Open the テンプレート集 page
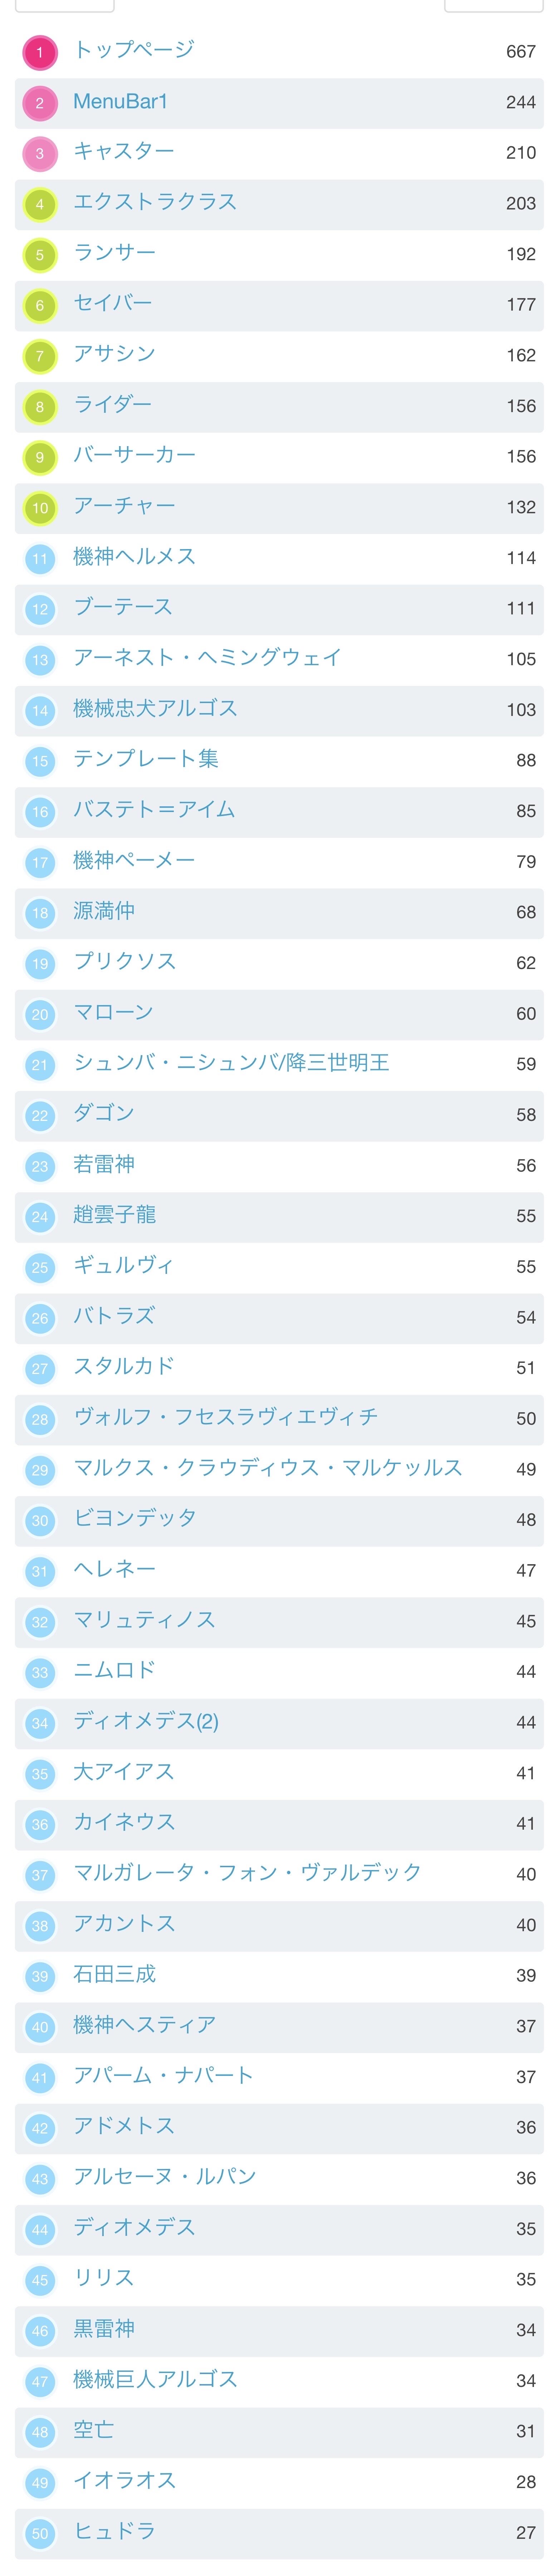559x2576 pixels. (x=146, y=759)
